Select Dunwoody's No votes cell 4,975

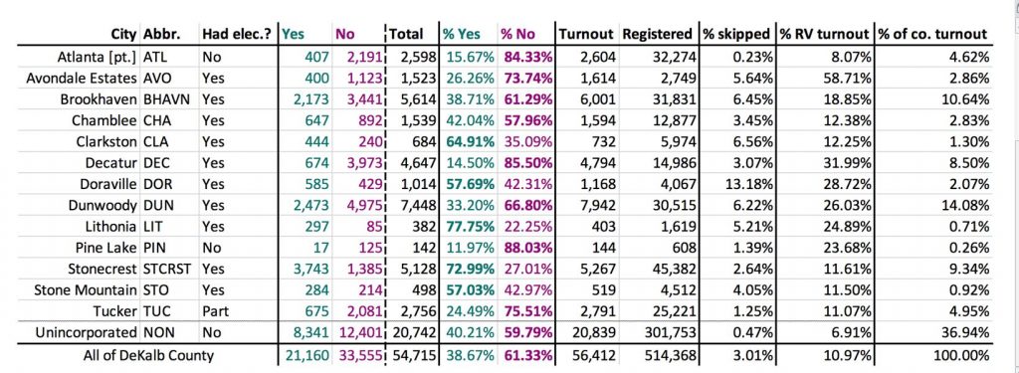coord(361,205)
